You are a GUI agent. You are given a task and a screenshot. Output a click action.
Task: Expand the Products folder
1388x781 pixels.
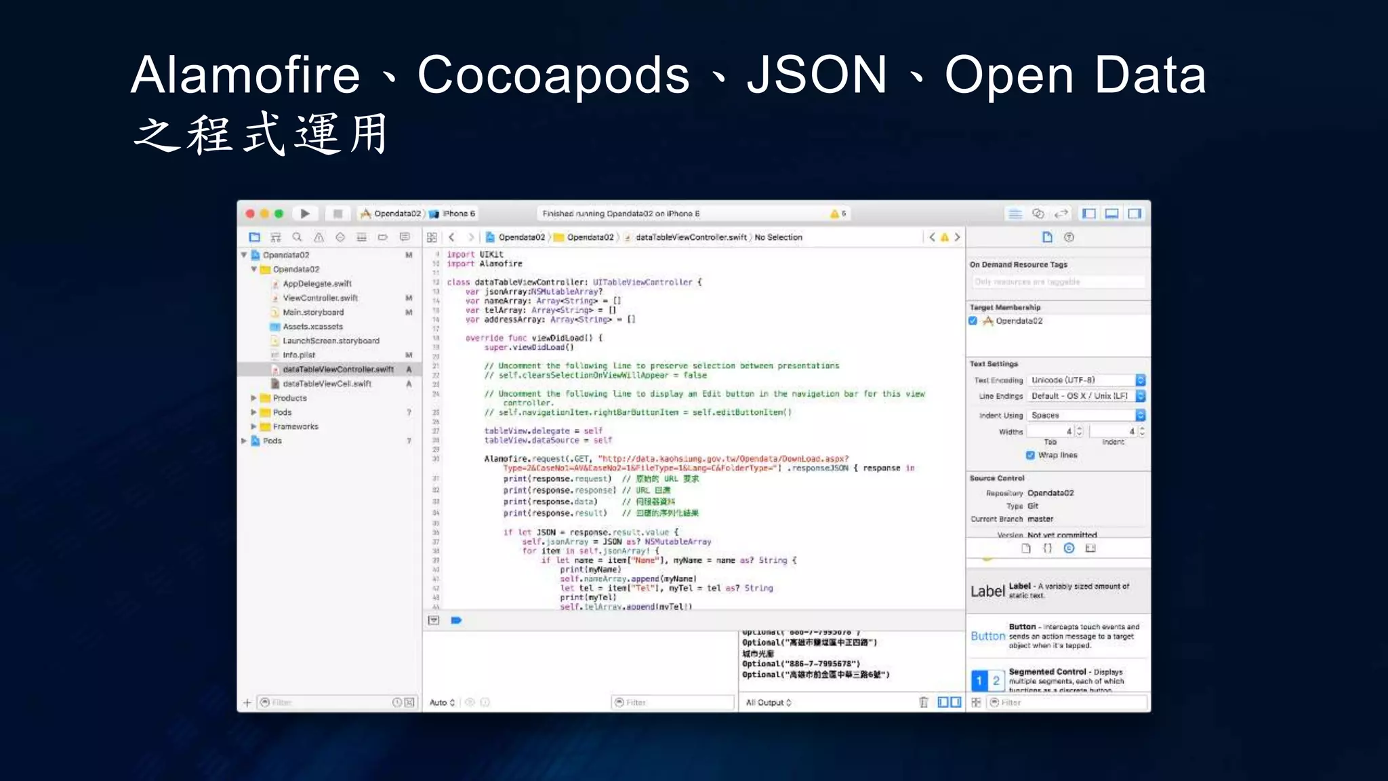254,398
